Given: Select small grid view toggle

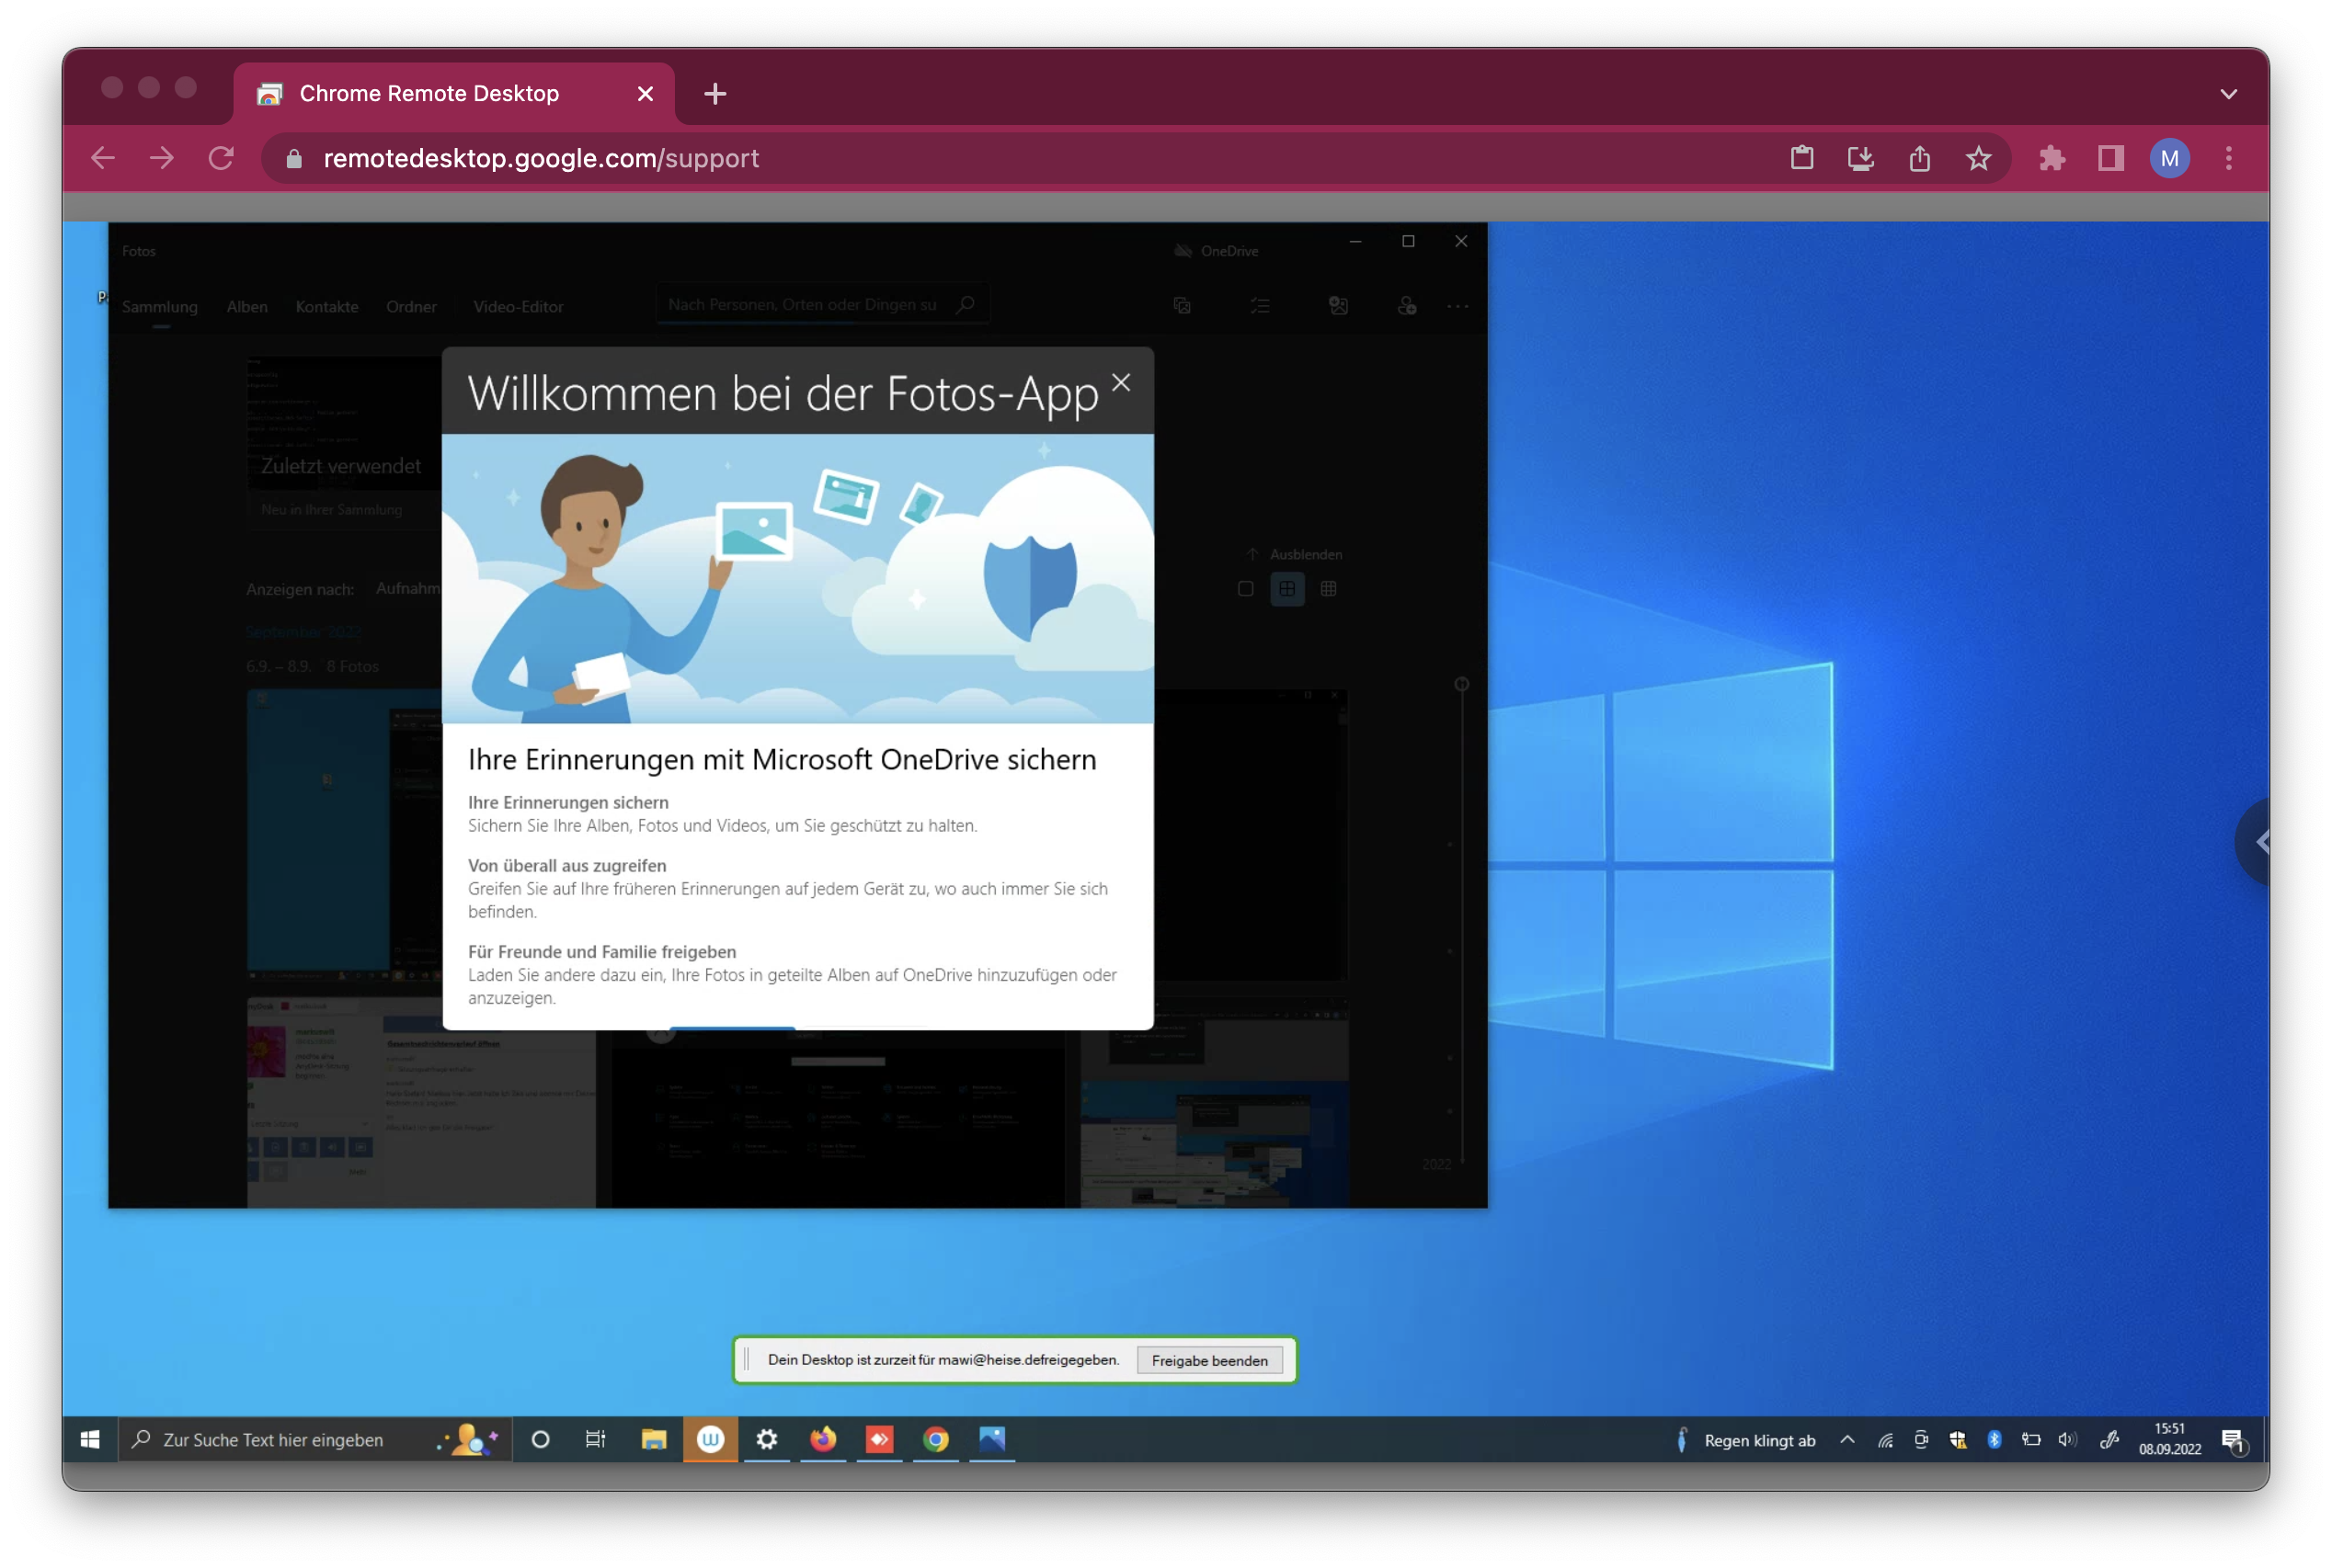Looking at the screenshot, I should click(1329, 589).
